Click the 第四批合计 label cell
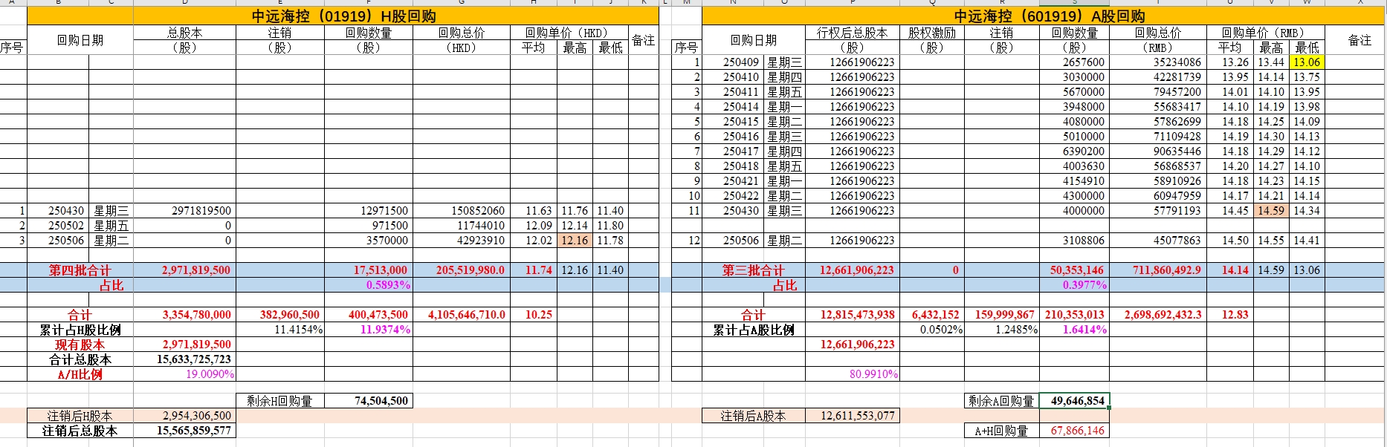The height and width of the screenshot is (447, 1387). click(x=80, y=270)
